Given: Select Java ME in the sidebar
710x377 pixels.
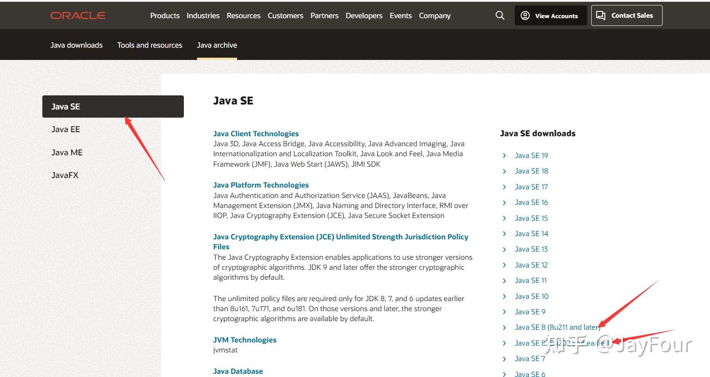Looking at the screenshot, I should 67,153.
